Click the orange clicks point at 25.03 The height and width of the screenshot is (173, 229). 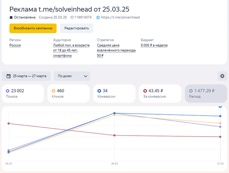click(x=9, y=153)
